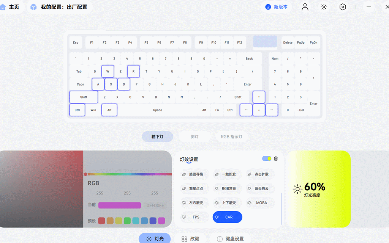Toggle the lighting effect switch

point(266,158)
